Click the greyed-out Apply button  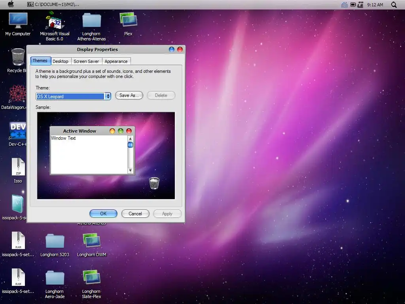pyautogui.click(x=167, y=213)
